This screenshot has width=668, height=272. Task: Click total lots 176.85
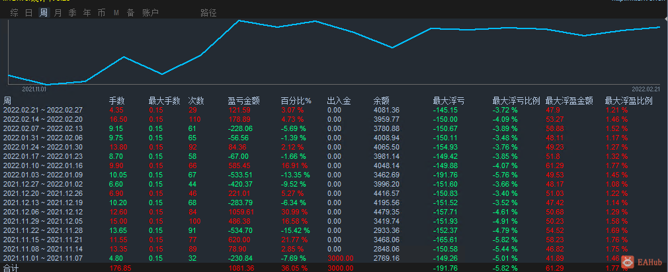120,268
